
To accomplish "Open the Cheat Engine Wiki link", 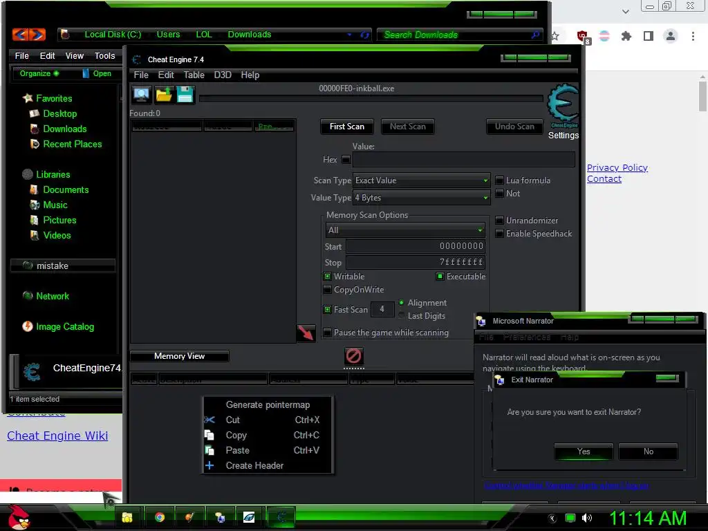I will 57,436.
